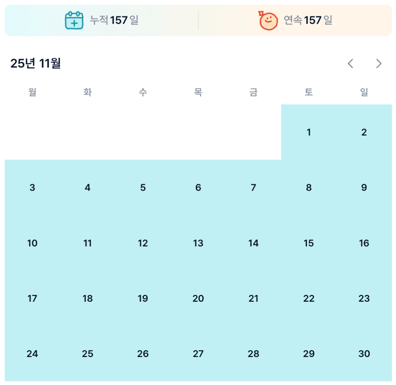Viewport: 396px width, 385px height.
Task: Pick date 24 in the calendar
Action: tap(32, 354)
